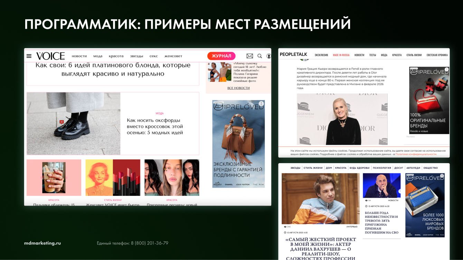
Task: Open the oxford shoes article photo
Action: [x=74, y=123]
